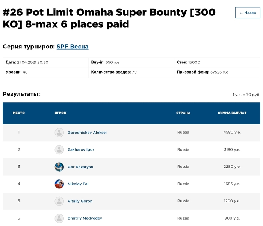This screenshot has height=226, width=263.
Task: Click the tournament title heading
Action: pos(109,18)
